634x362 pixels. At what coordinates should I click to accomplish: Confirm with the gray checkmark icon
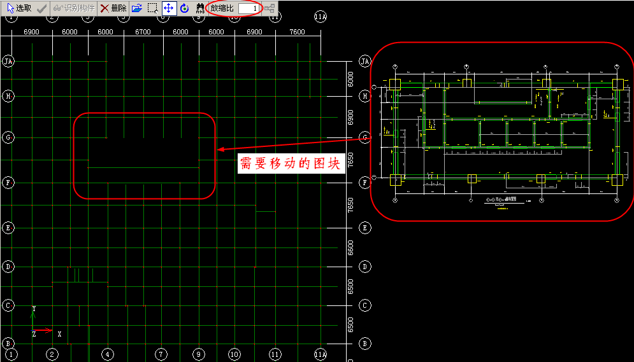click(41, 8)
